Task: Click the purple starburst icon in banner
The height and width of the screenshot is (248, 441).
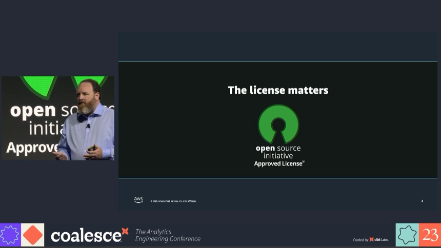Action: tap(10, 235)
